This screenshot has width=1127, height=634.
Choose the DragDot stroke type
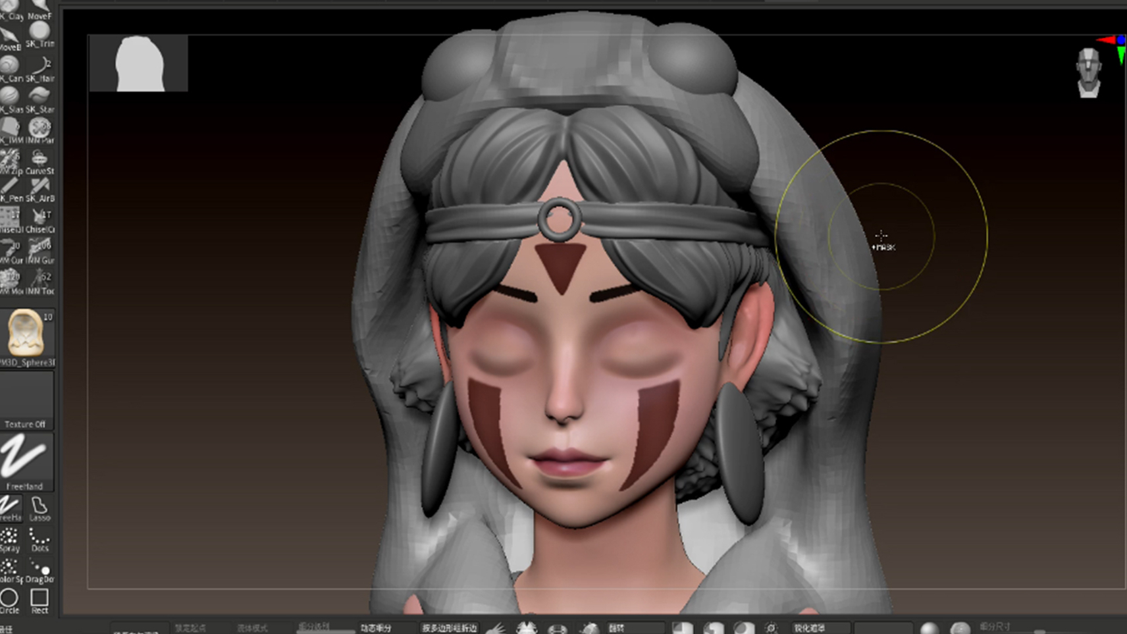pyautogui.click(x=39, y=570)
